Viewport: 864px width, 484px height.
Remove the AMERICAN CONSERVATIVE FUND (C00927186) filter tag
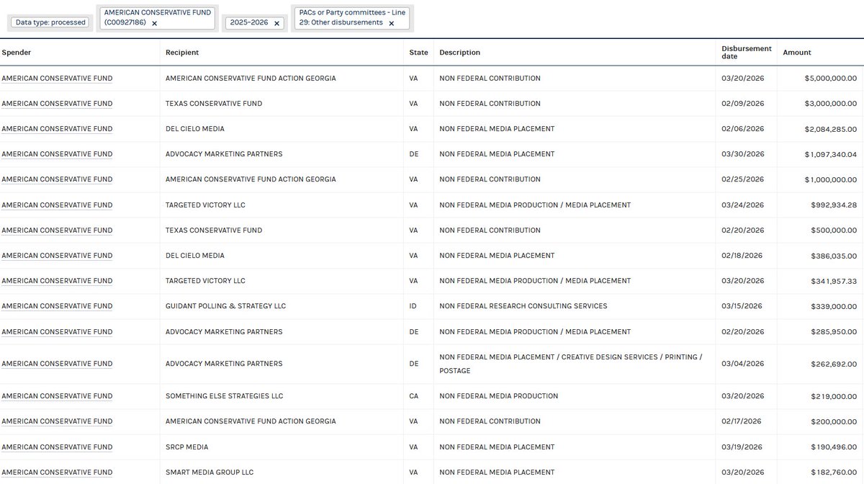click(x=154, y=23)
